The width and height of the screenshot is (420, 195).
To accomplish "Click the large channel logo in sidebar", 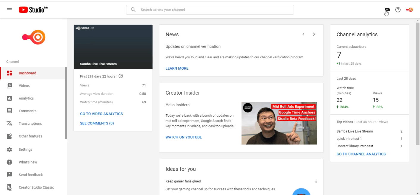I will (34, 37).
